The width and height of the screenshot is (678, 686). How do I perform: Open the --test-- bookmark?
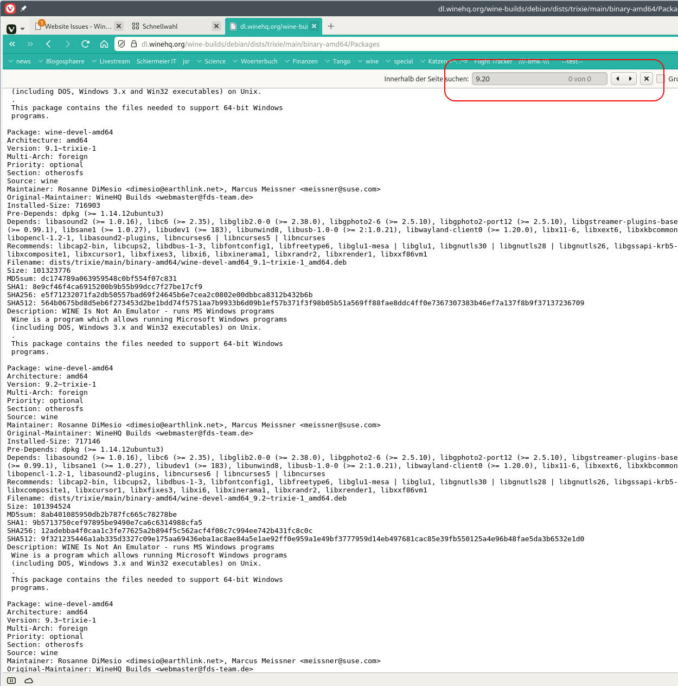click(572, 61)
